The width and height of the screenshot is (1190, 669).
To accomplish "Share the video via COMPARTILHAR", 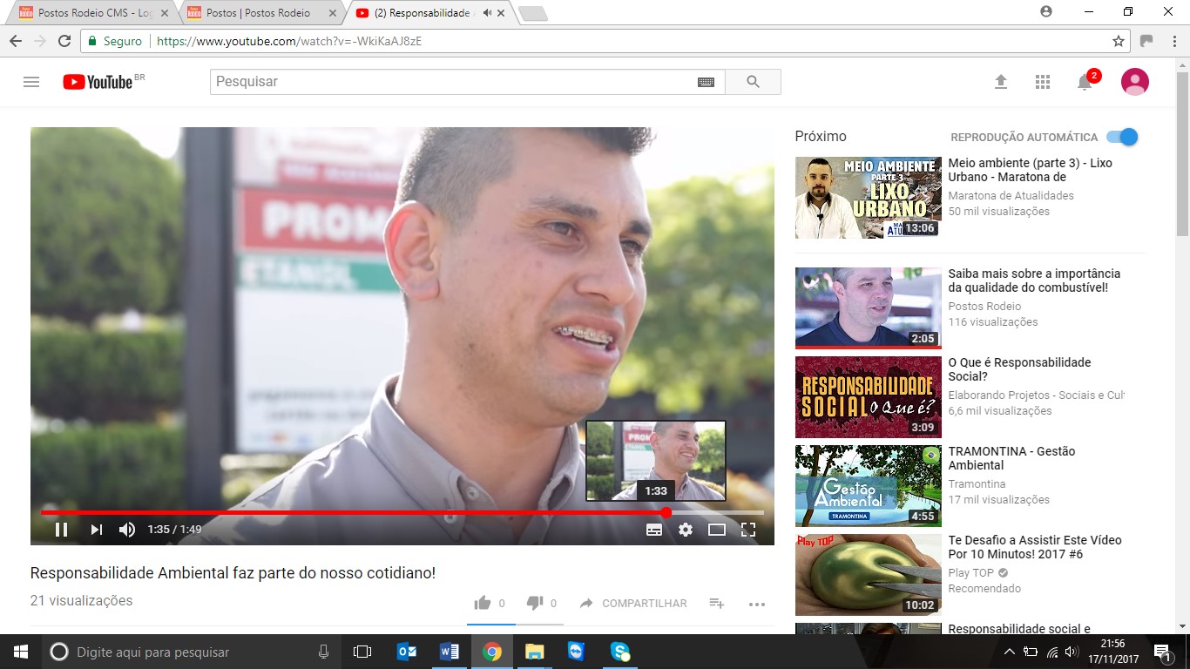I will pos(632,603).
